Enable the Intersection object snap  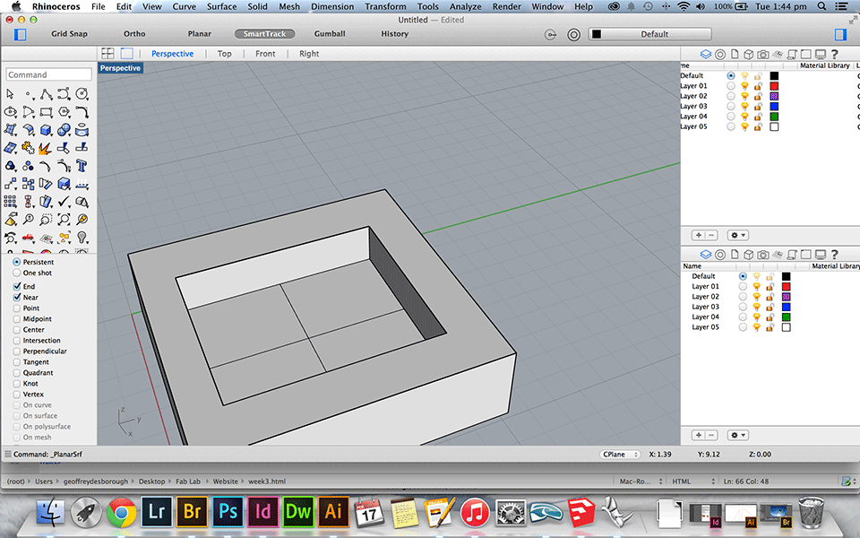[16, 341]
